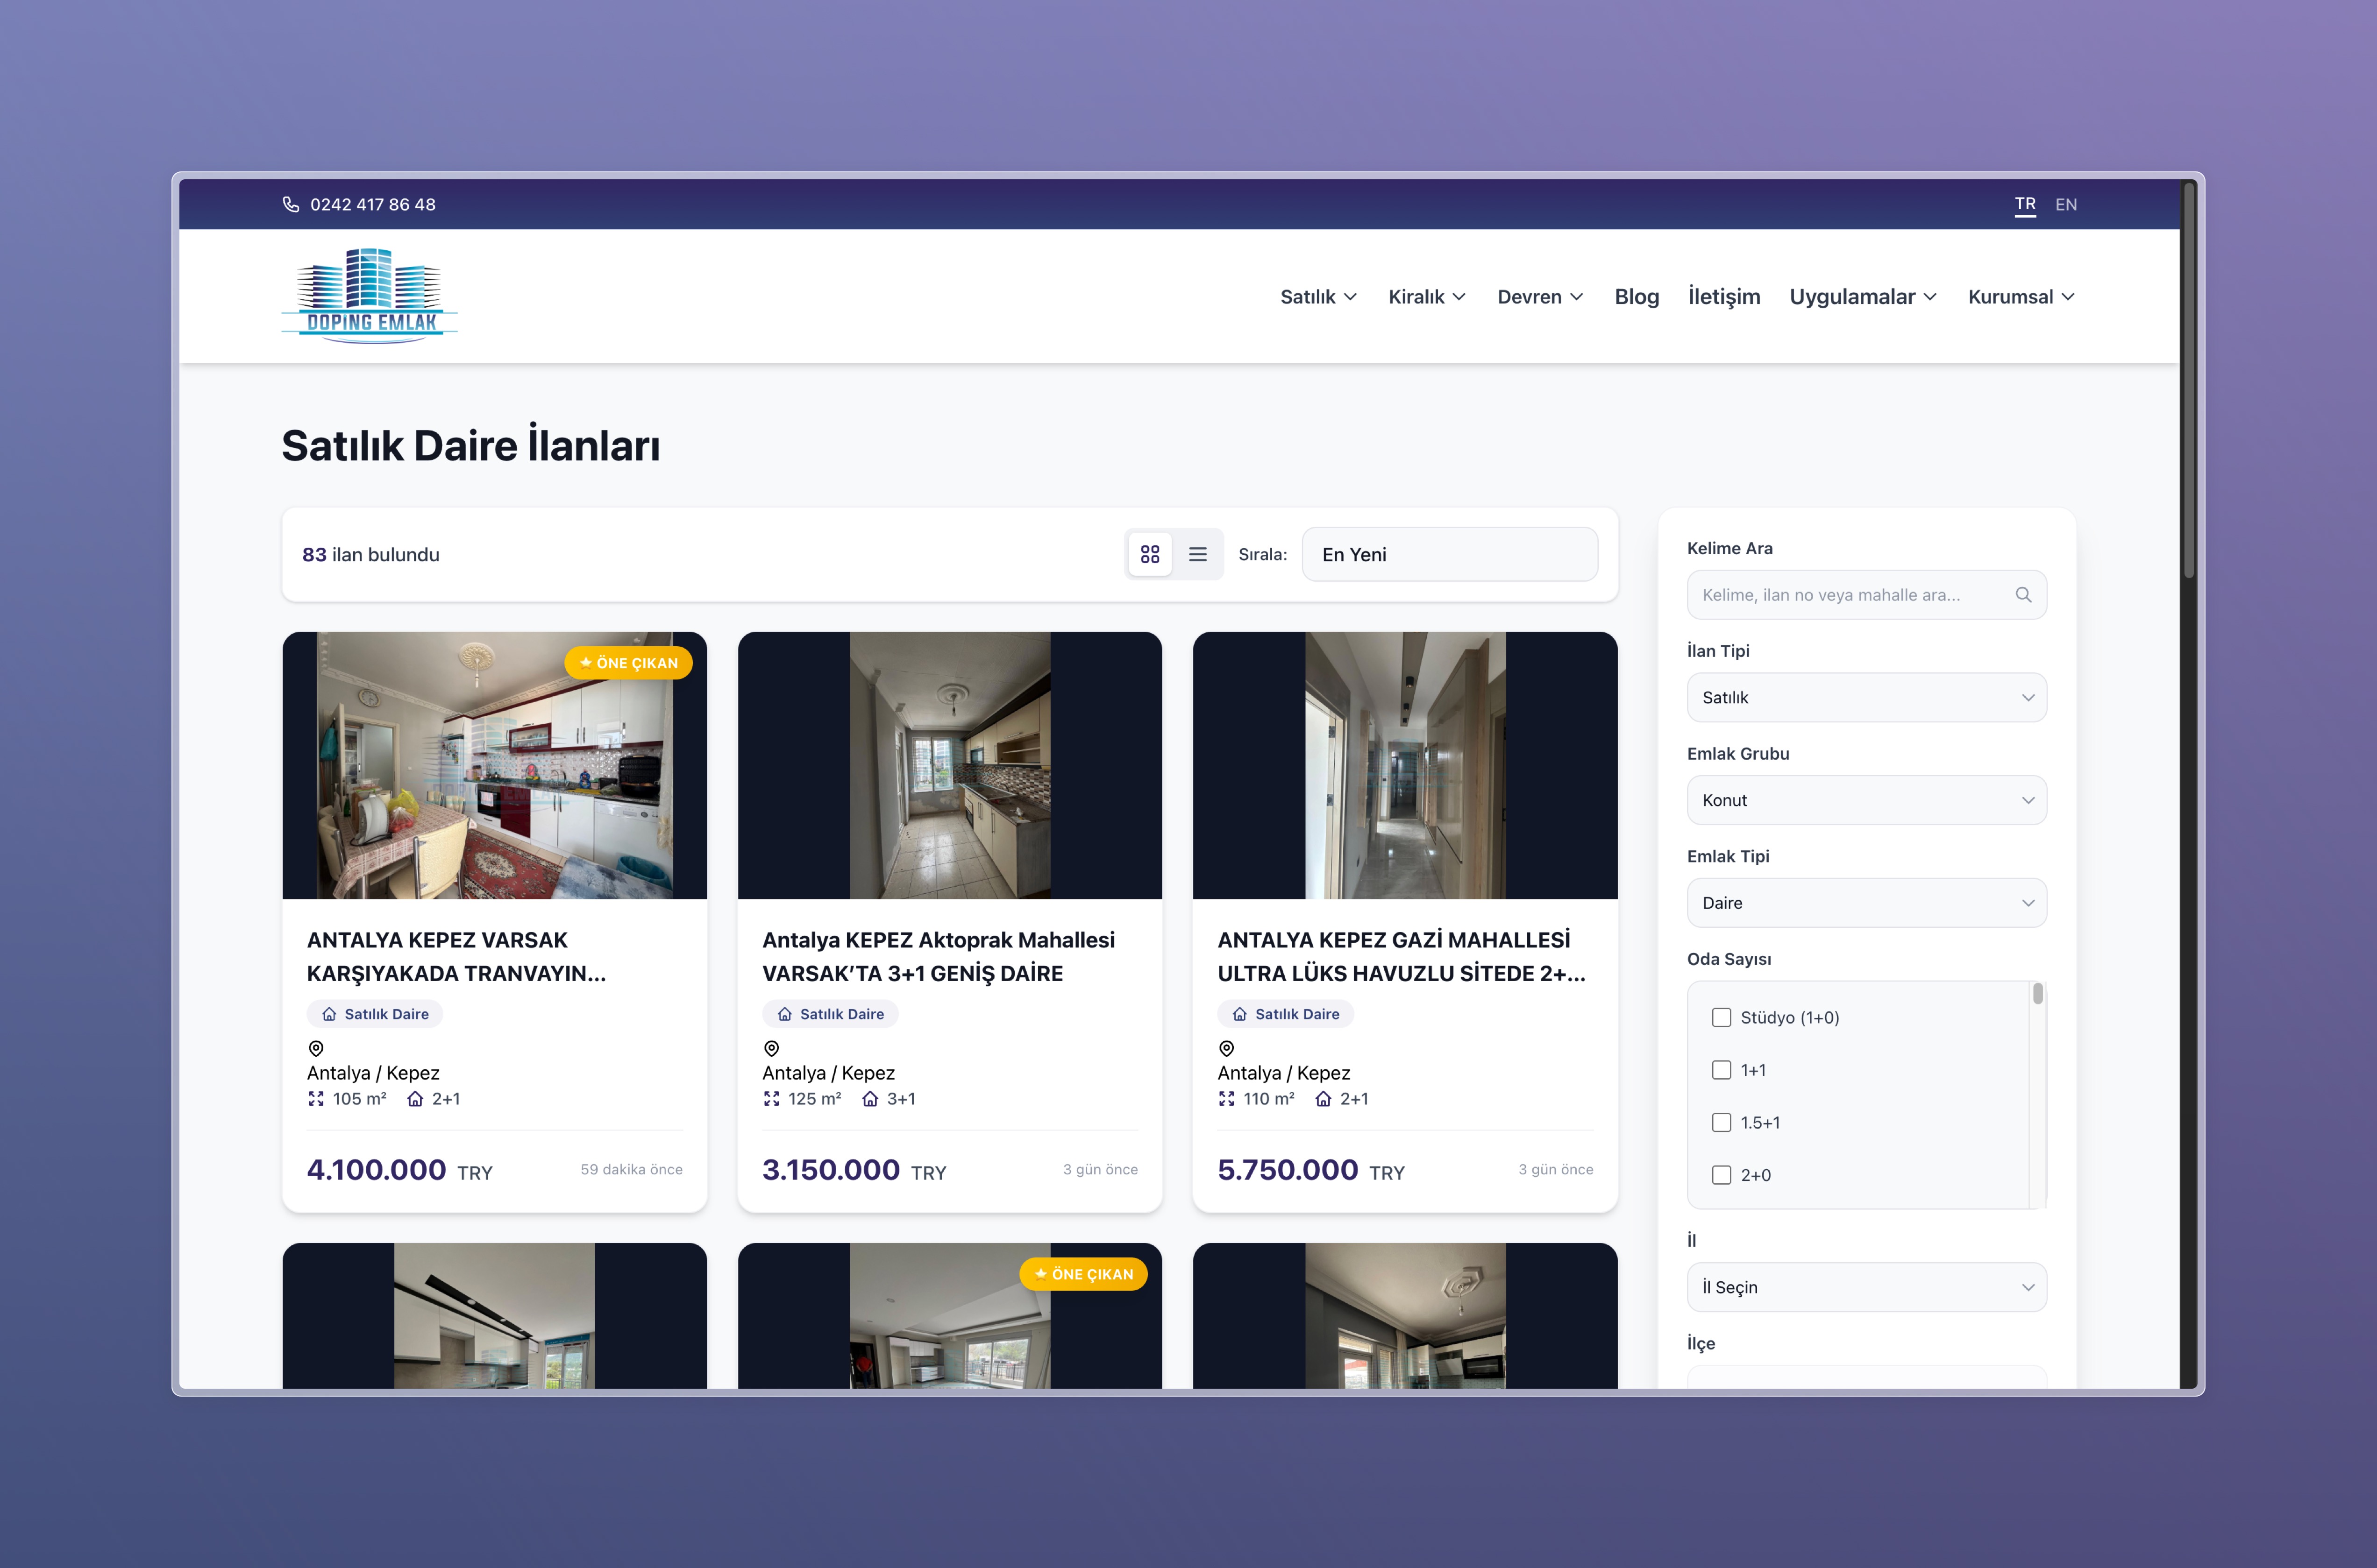
Task: Open the Kiralık navigation menu
Action: (x=1427, y=297)
